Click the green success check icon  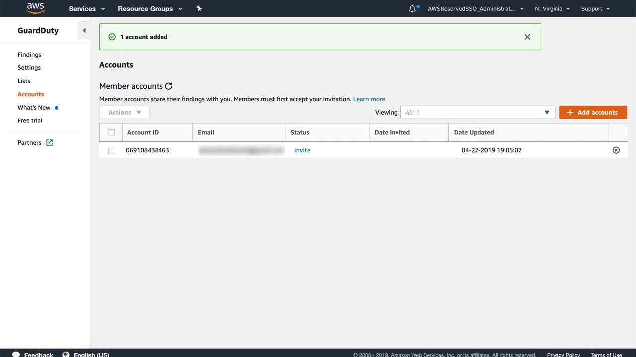click(112, 37)
